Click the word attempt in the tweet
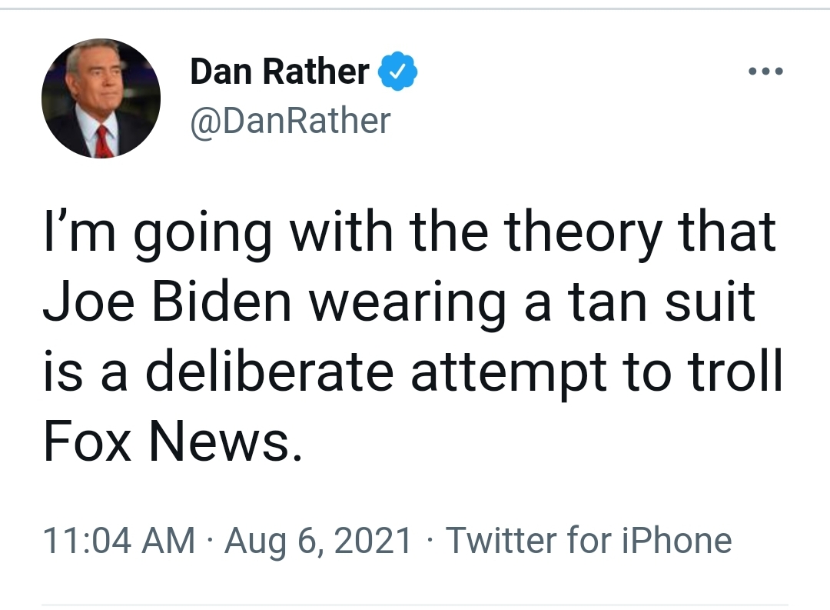 click(510, 372)
